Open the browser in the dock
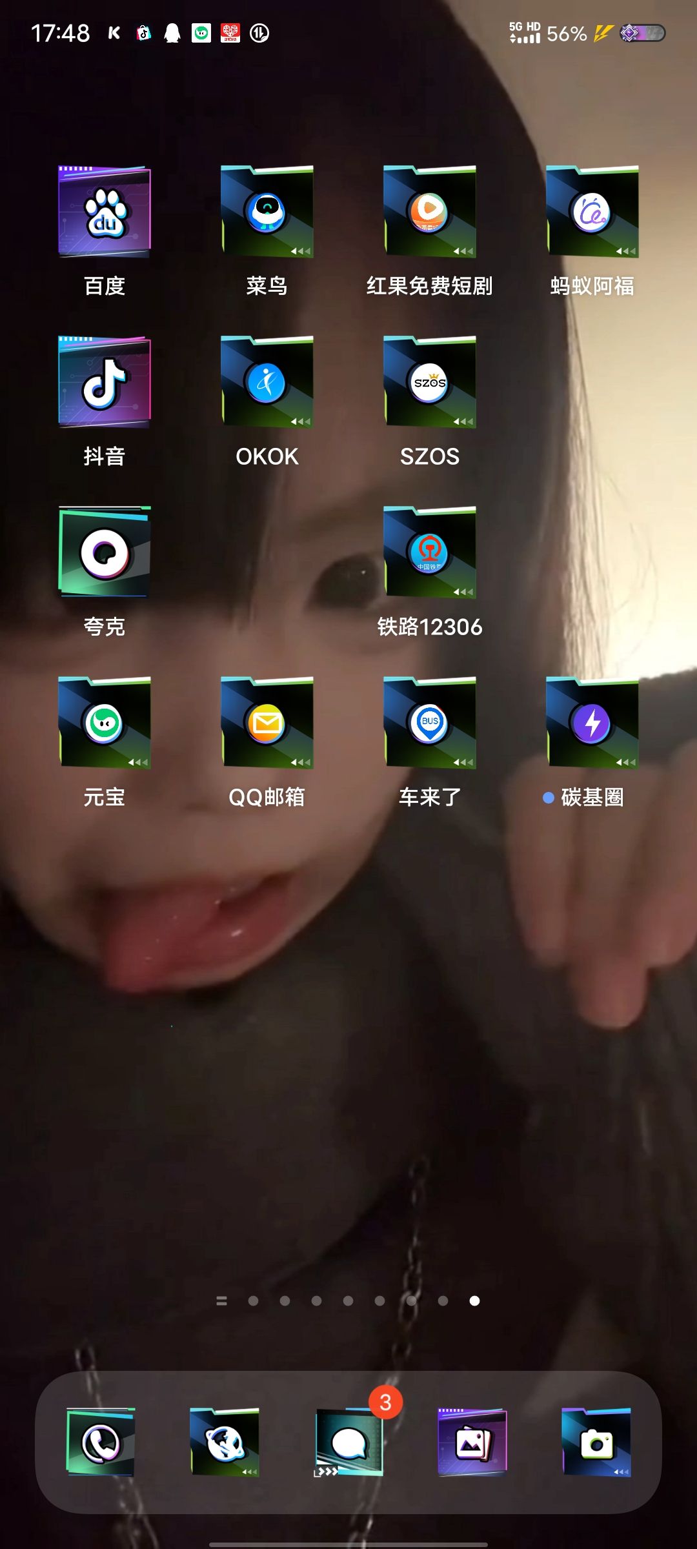Image resolution: width=697 pixels, height=1549 pixels. click(x=225, y=1443)
